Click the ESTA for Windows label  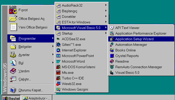tap(76, 22)
